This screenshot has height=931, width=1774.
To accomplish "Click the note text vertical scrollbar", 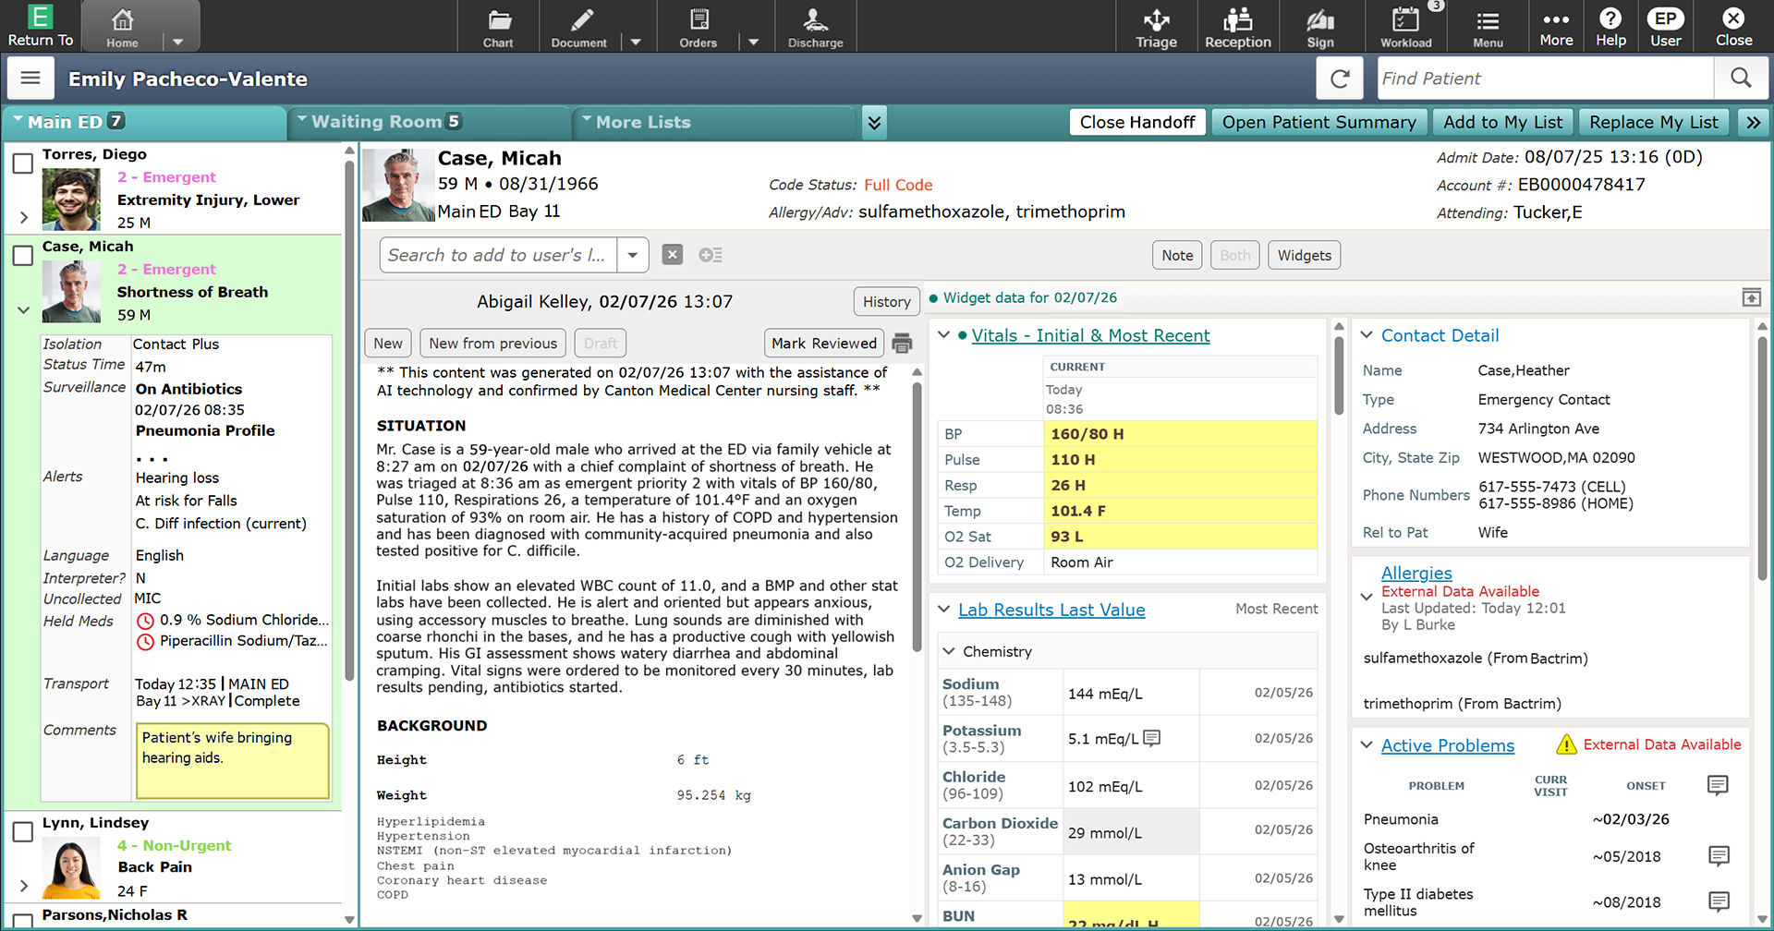I will pos(917,517).
